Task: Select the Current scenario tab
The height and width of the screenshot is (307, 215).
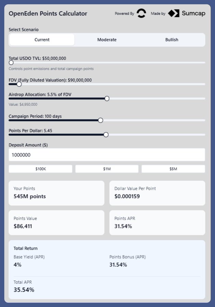Action: click(x=42, y=40)
